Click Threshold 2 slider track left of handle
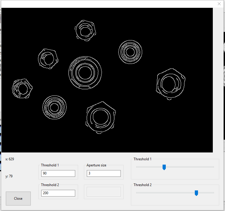 point(165,193)
